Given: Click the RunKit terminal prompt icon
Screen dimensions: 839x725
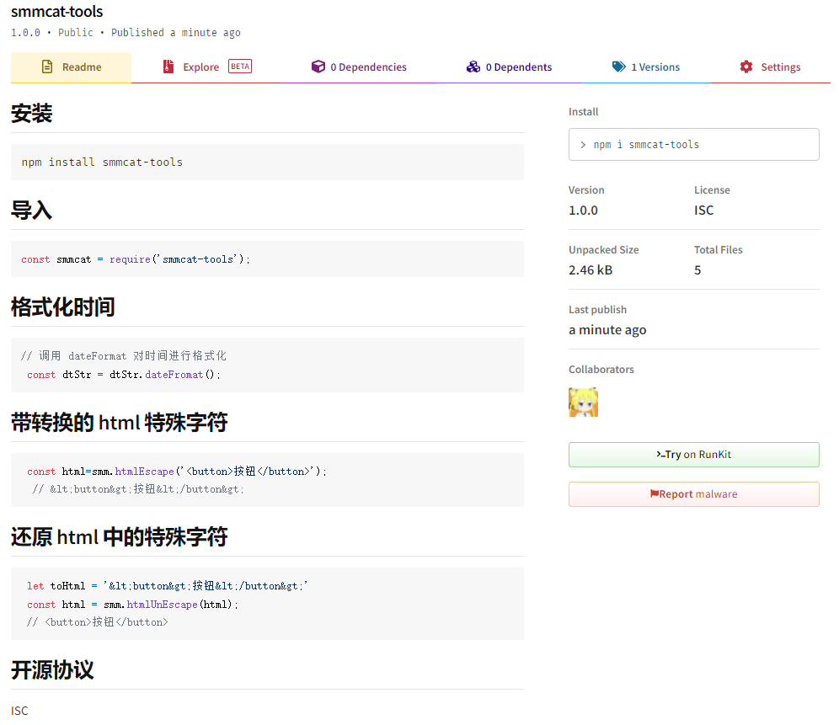Looking at the screenshot, I should click(x=660, y=454).
